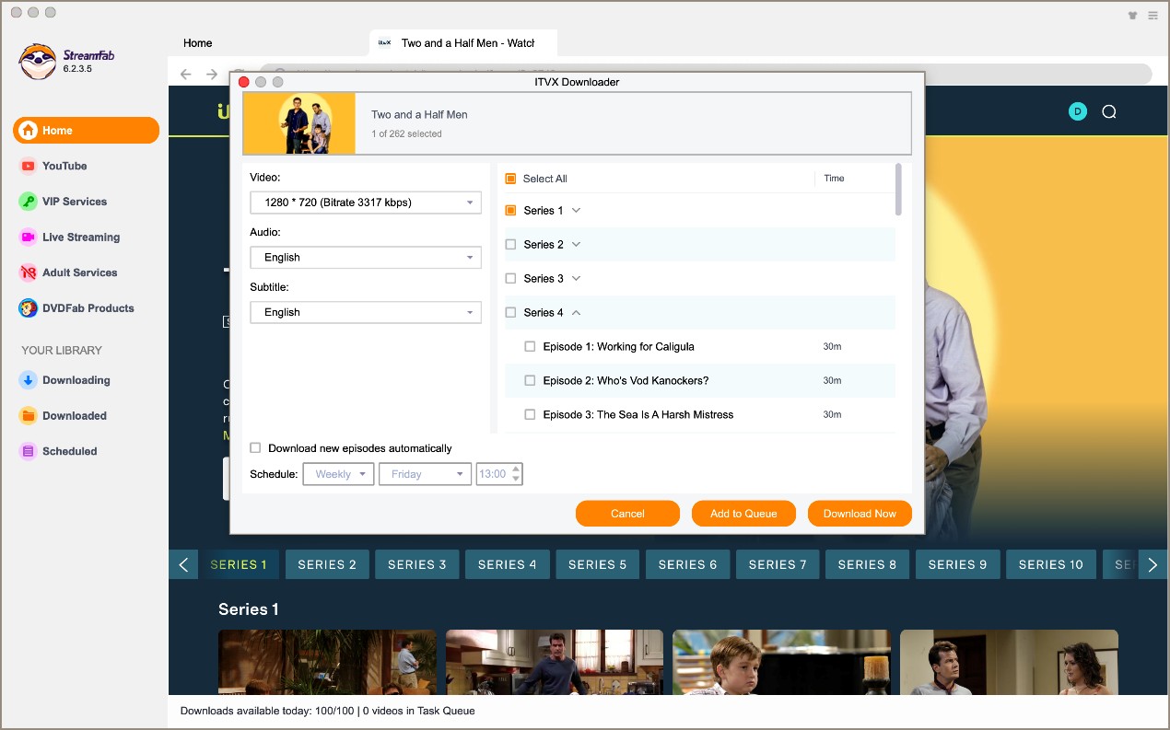Viewport: 1170px width, 730px height.
Task: Open the DVDFab Products icon
Action: pos(28,308)
